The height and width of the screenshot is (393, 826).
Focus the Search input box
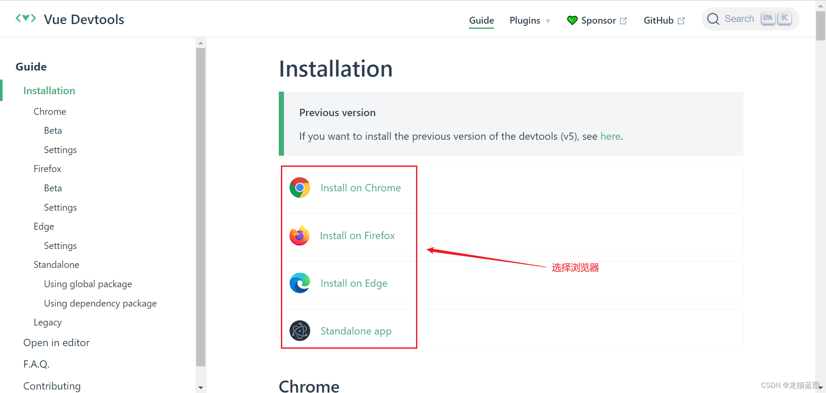point(751,19)
